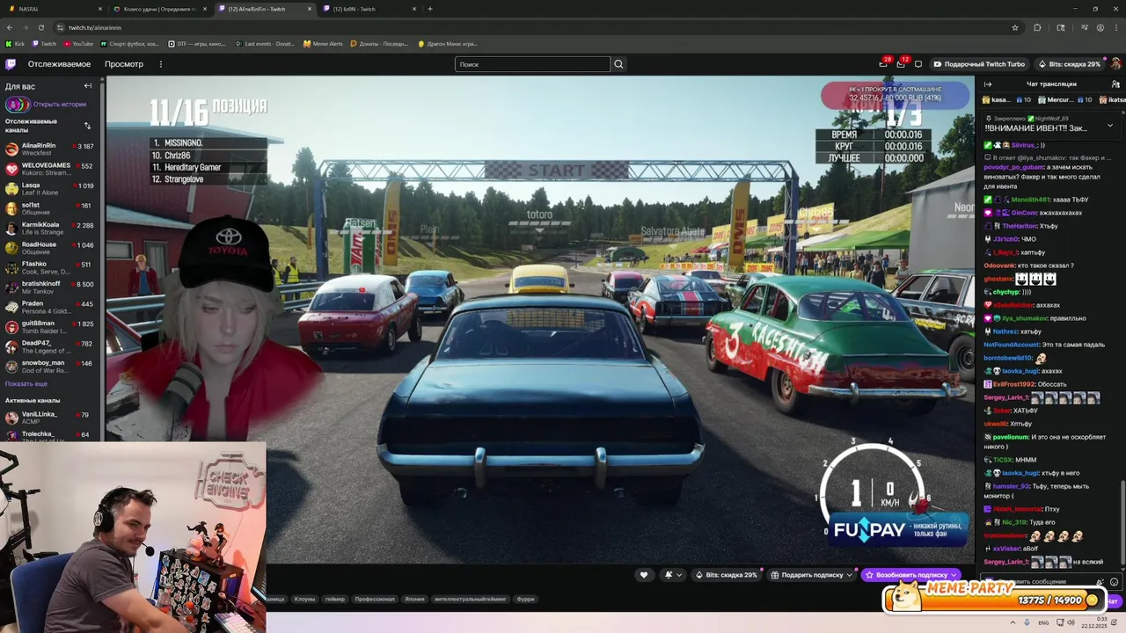Expand the renew subscription dropdown
The image size is (1126, 633).
954,575
